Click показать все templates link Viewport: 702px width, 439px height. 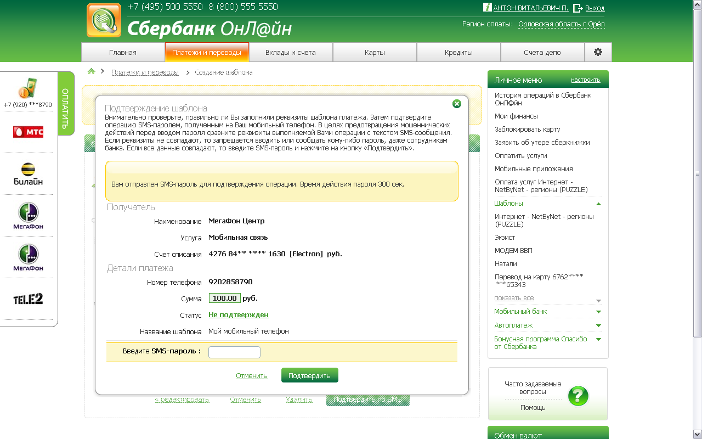tap(514, 298)
